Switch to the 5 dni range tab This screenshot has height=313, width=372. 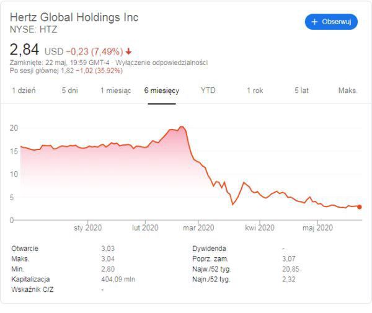69,90
